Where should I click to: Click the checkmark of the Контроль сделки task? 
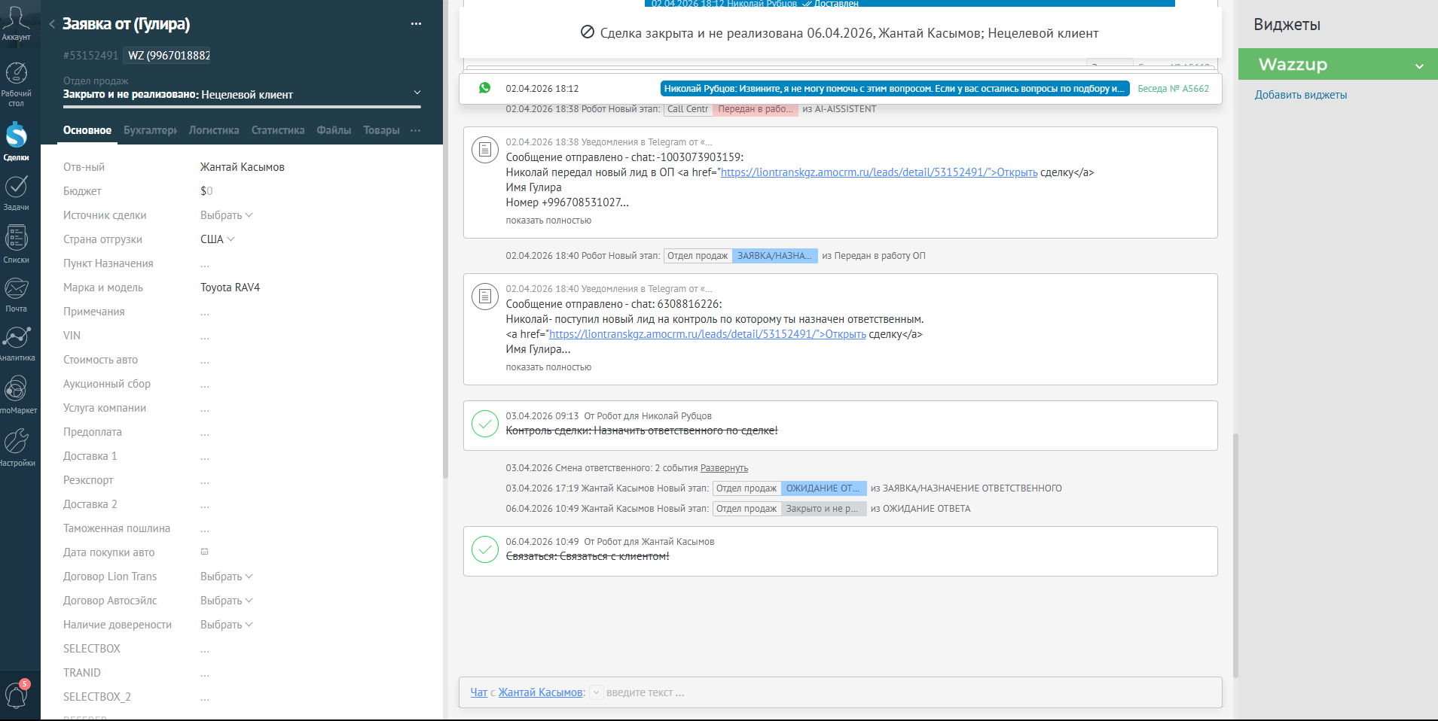point(485,423)
